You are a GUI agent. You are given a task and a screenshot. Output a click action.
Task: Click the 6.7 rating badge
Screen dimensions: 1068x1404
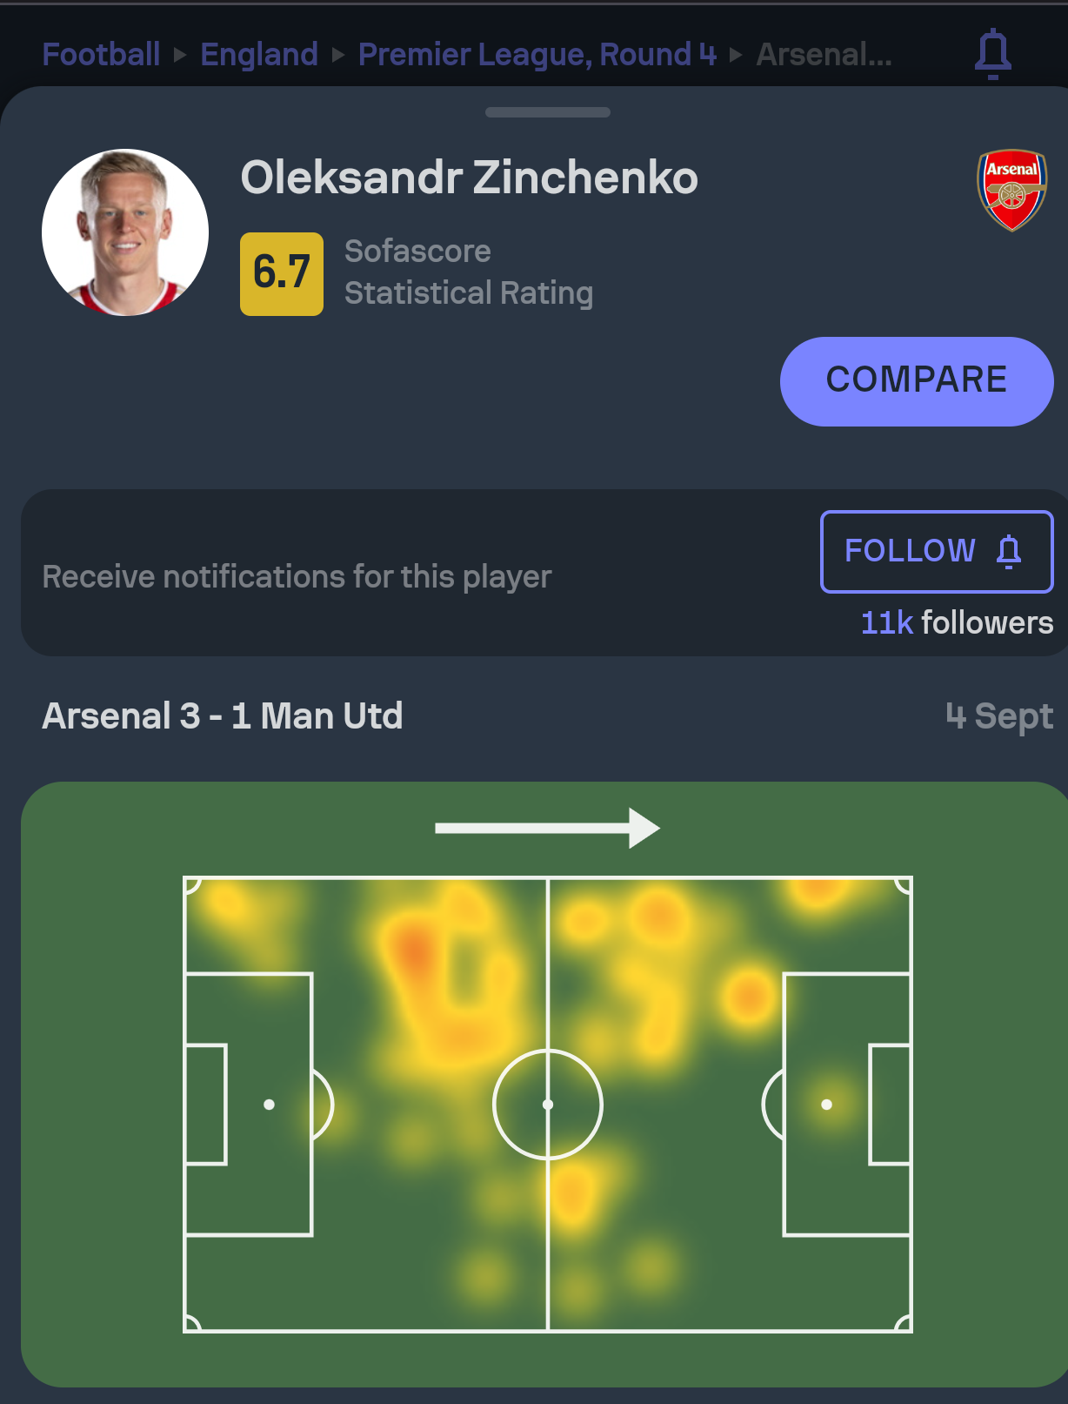point(281,273)
